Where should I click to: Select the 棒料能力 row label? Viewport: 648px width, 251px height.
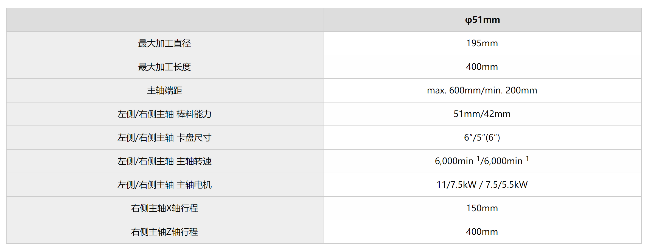(x=164, y=114)
